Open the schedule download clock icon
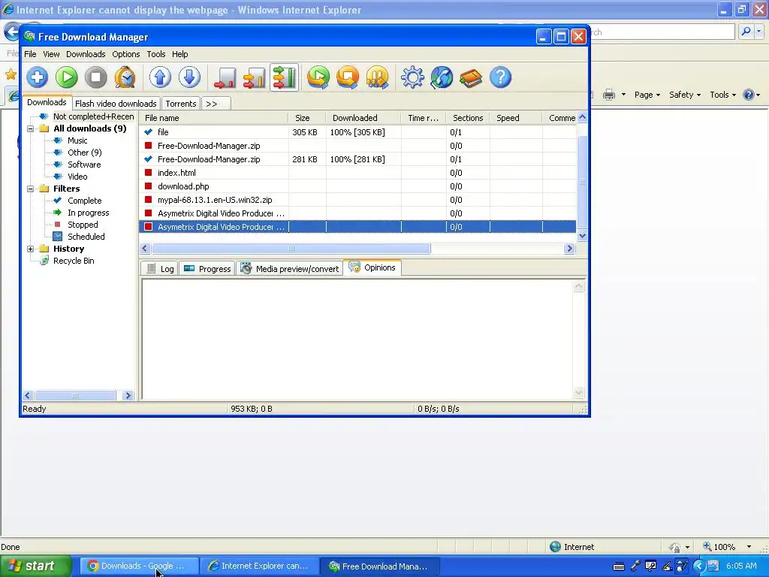The height and width of the screenshot is (577, 769). tap(125, 77)
